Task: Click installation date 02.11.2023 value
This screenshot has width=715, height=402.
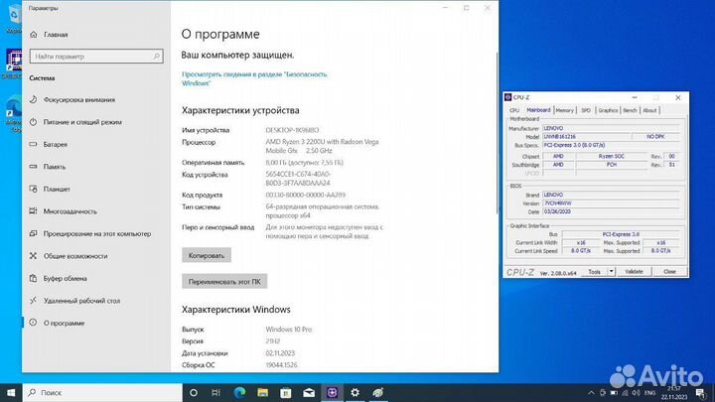Action: tap(280, 353)
